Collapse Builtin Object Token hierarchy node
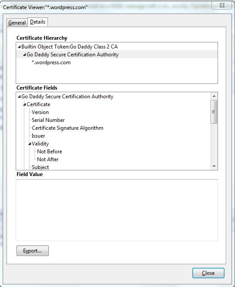Image resolution: width=235 pixels, height=287 pixels. 19,47
